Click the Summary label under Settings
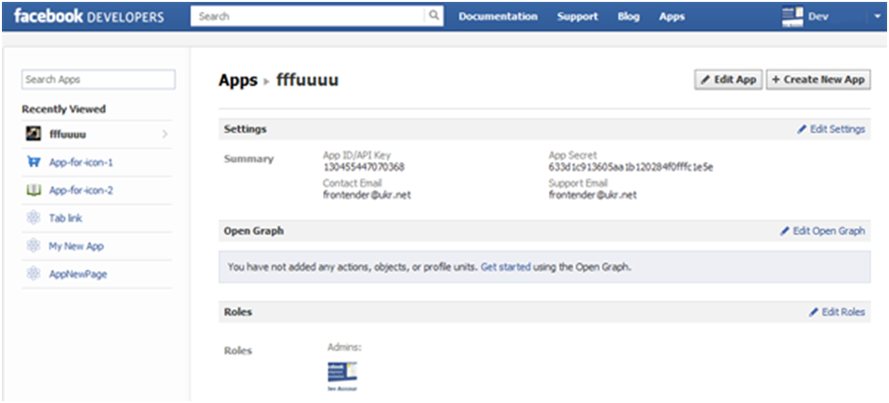Screen dimensions: 889x403 tap(248, 160)
